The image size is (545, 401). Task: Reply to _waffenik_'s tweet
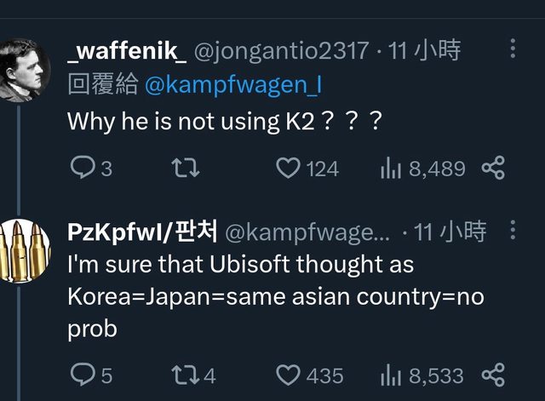coord(81,169)
